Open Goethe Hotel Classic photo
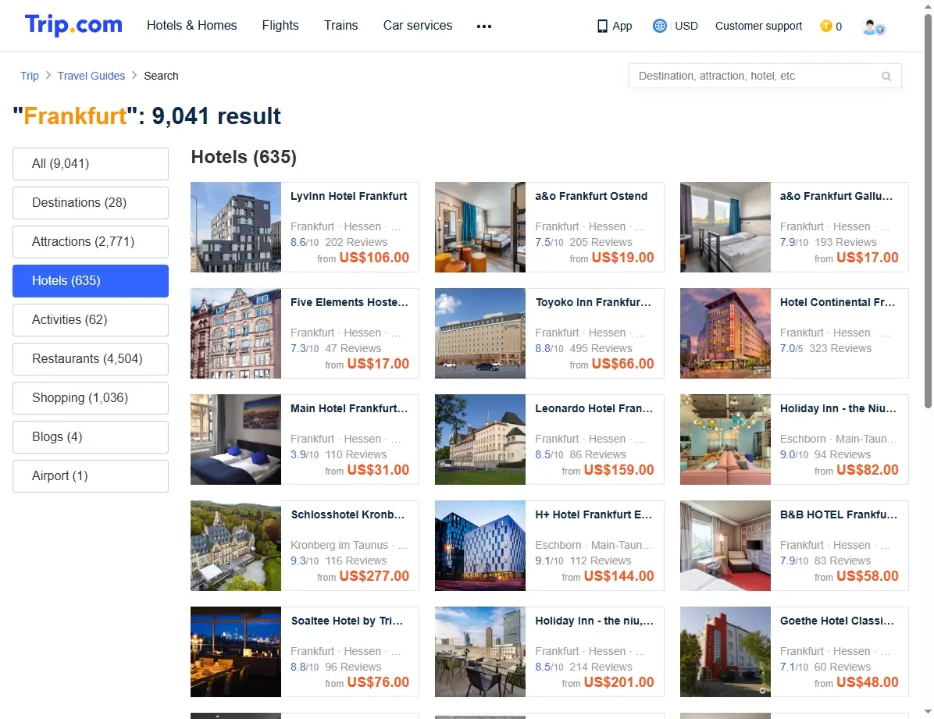Screen dimensions: 934x719 [x=725, y=652]
